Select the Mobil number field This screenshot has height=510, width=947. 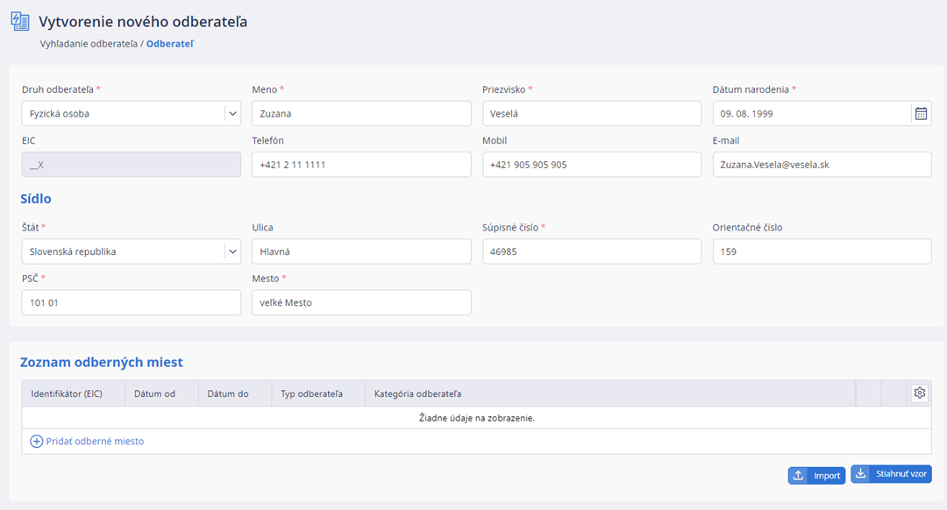tap(592, 165)
